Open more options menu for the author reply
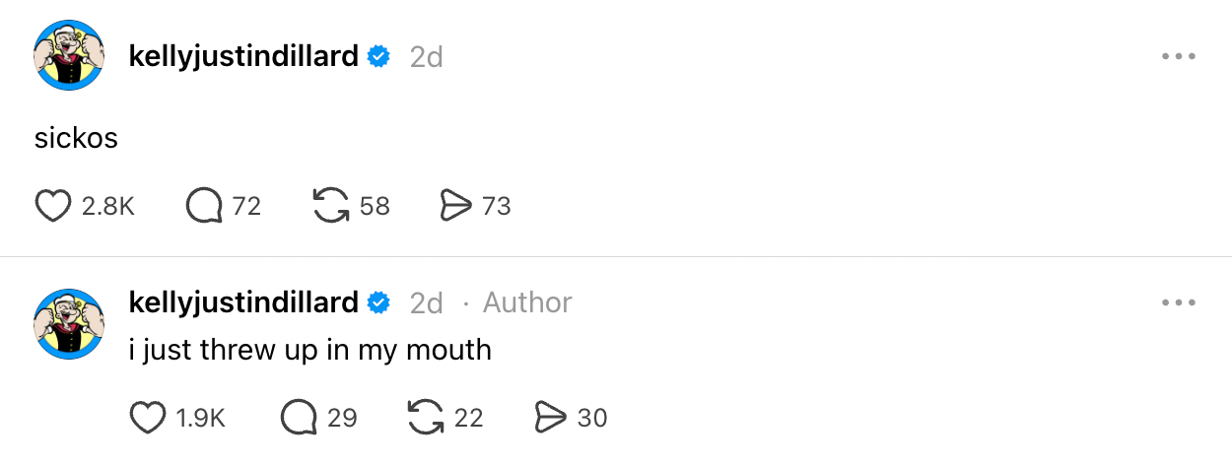This screenshot has width=1232, height=467. 1178,302
